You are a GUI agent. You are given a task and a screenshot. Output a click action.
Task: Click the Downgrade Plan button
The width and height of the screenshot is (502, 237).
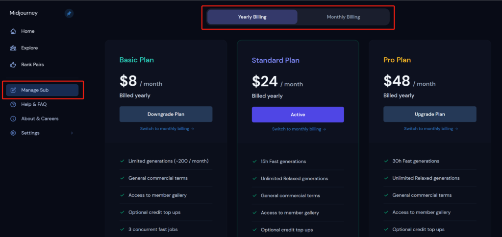coord(166,114)
